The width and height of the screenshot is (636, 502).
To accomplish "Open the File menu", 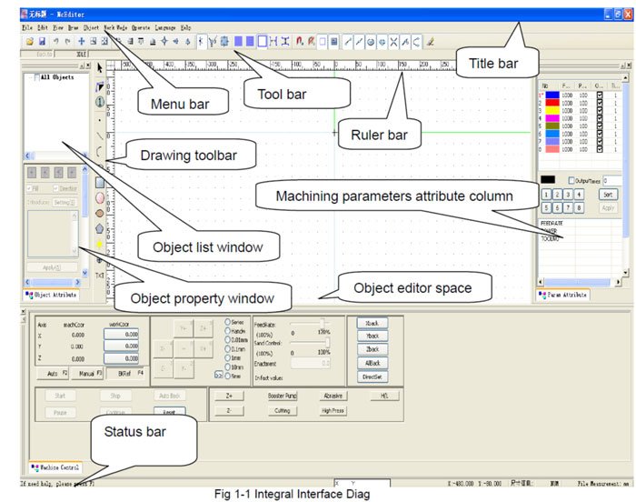I will tap(27, 27).
